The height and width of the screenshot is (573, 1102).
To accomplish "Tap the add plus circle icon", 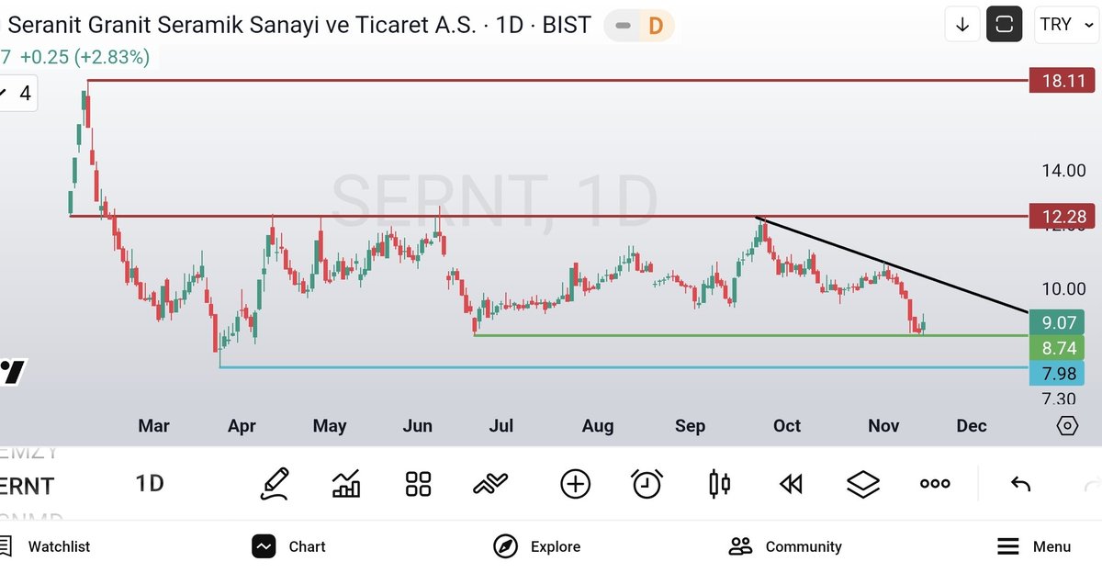I will point(576,483).
